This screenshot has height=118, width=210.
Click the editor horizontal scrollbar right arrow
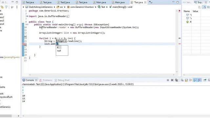click(174, 75)
